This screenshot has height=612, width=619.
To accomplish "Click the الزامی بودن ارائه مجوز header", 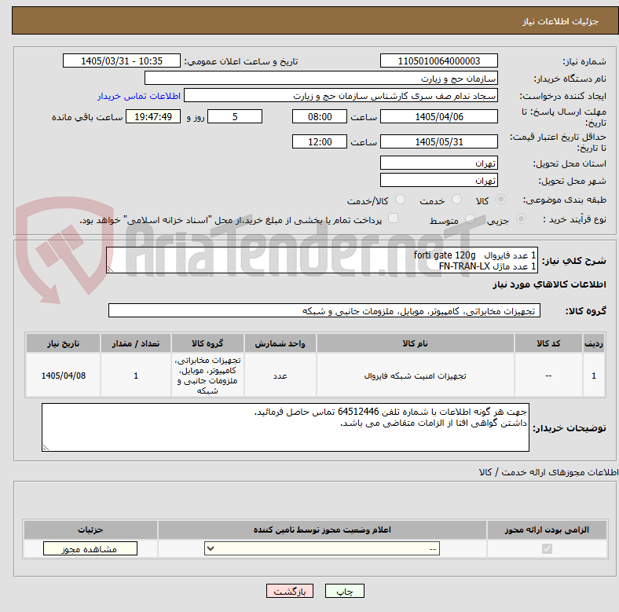I will [547, 530].
